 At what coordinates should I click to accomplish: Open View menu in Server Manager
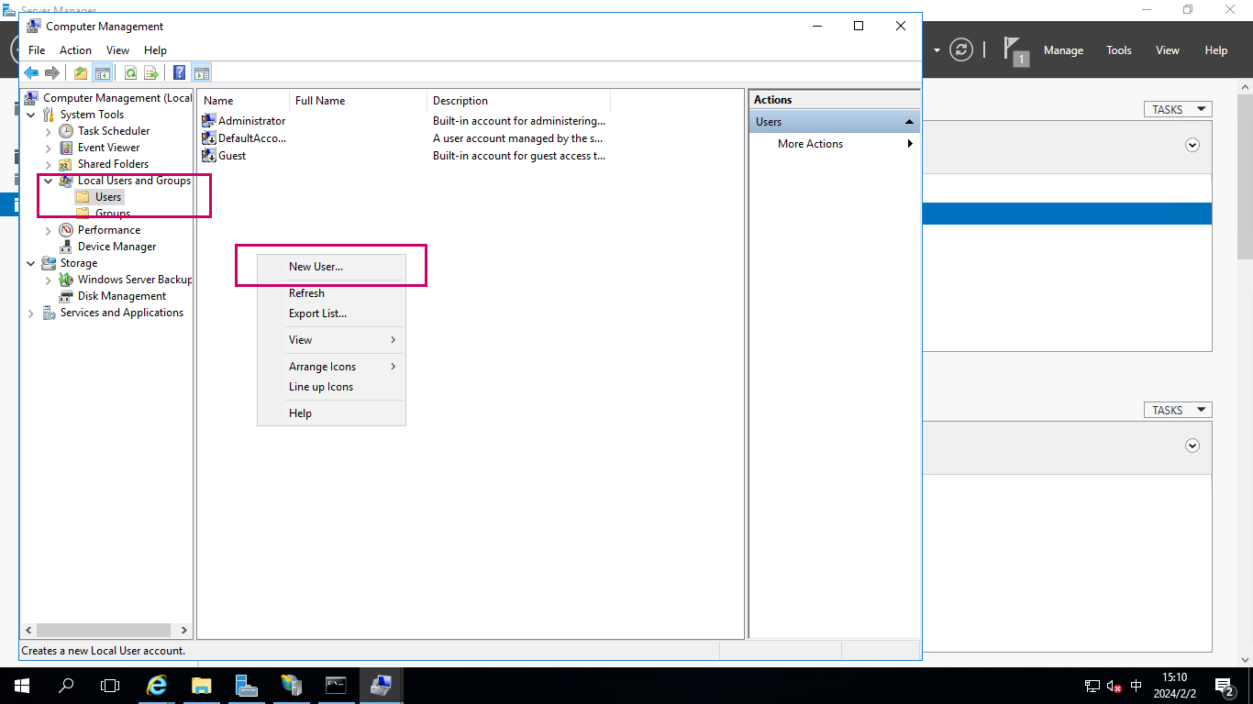coord(1167,50)
